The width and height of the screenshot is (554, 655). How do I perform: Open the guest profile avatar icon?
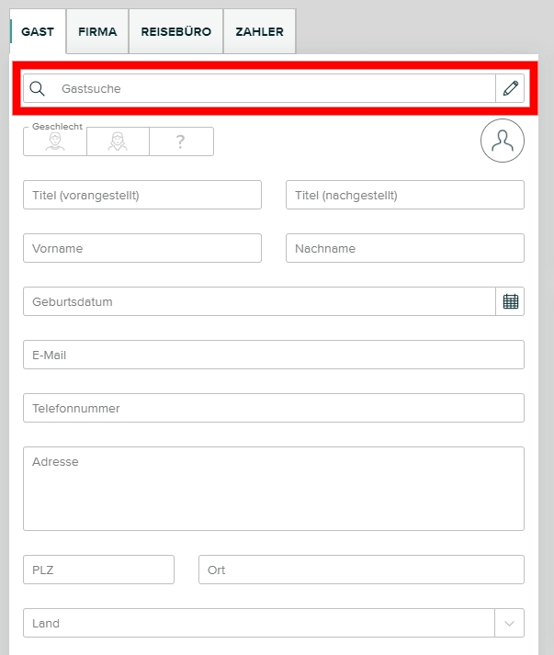click(503, 141)
